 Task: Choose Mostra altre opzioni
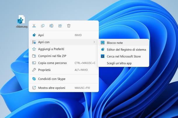(x=64, y=88)
